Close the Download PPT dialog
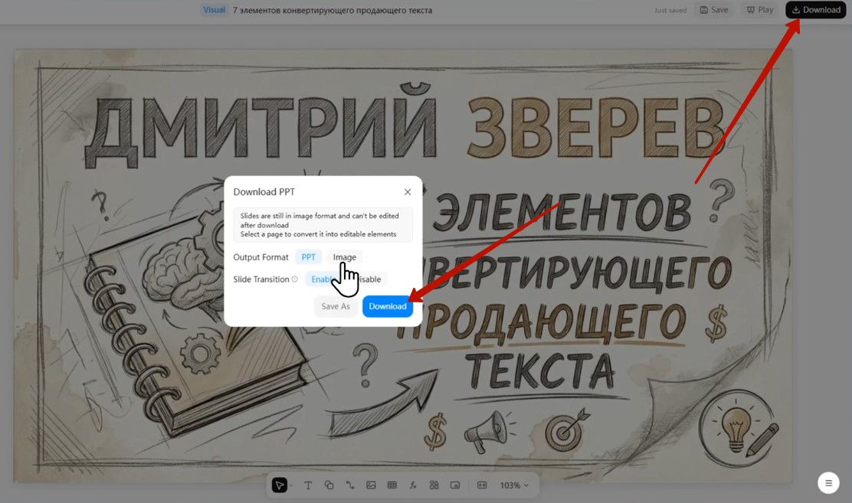 pyautogui.click(x=408, y=192)
